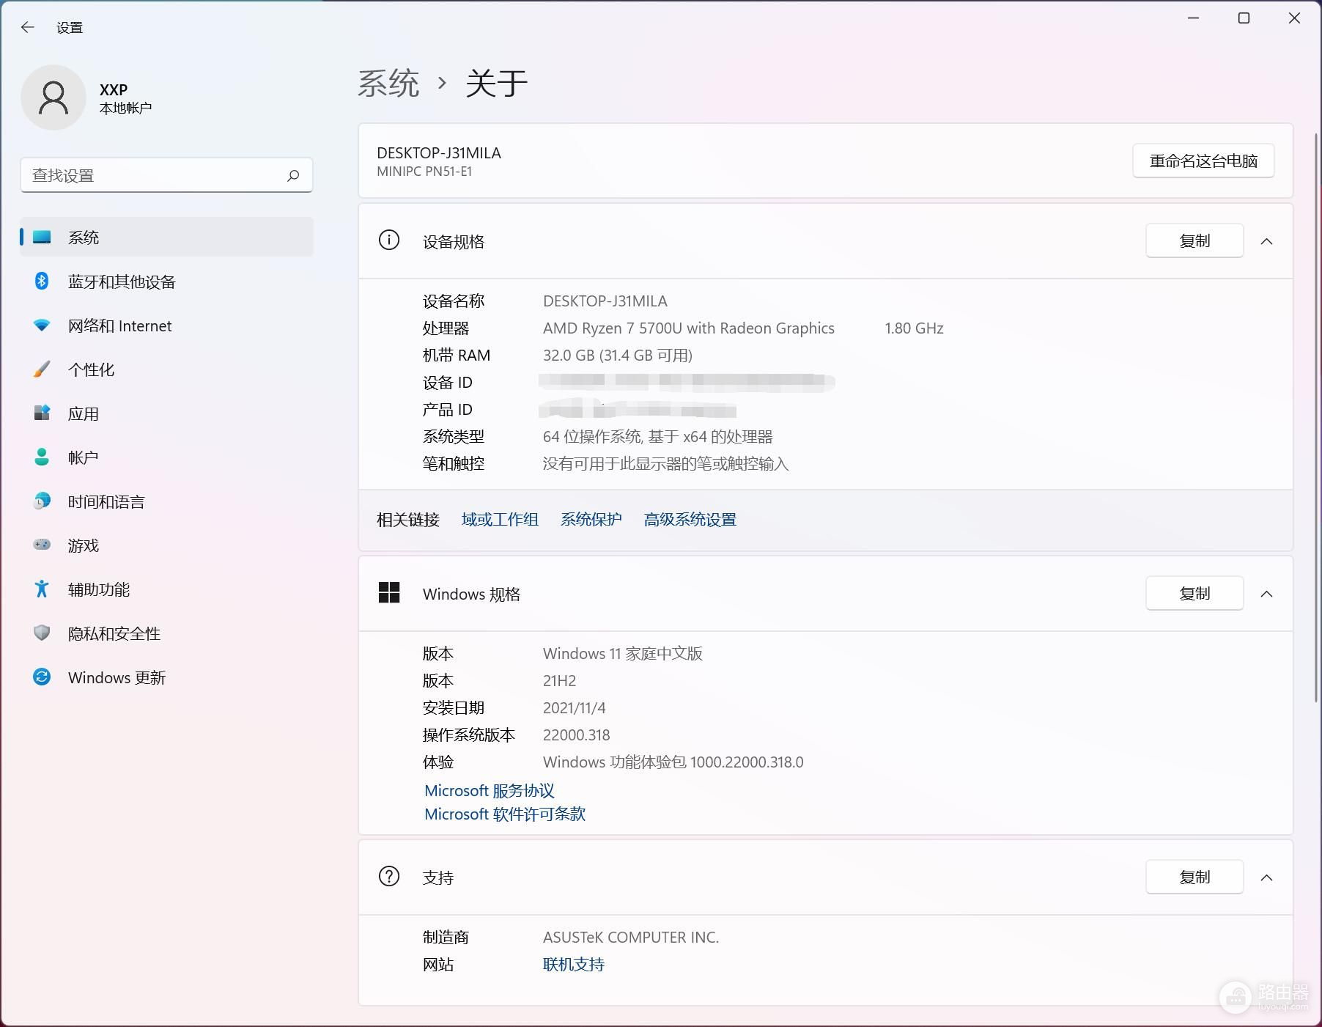Open the 联机支持 website link
The height and width of the screenshot is (1027, 1322).
(x=573, y=964)
